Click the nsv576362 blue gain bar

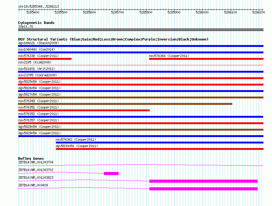(x=160, y=143)
